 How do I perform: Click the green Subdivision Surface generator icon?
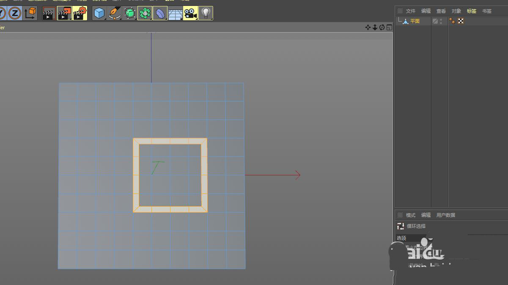coord(130,14)
